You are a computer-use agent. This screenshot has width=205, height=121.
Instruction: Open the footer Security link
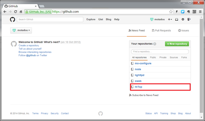[55, 113]
